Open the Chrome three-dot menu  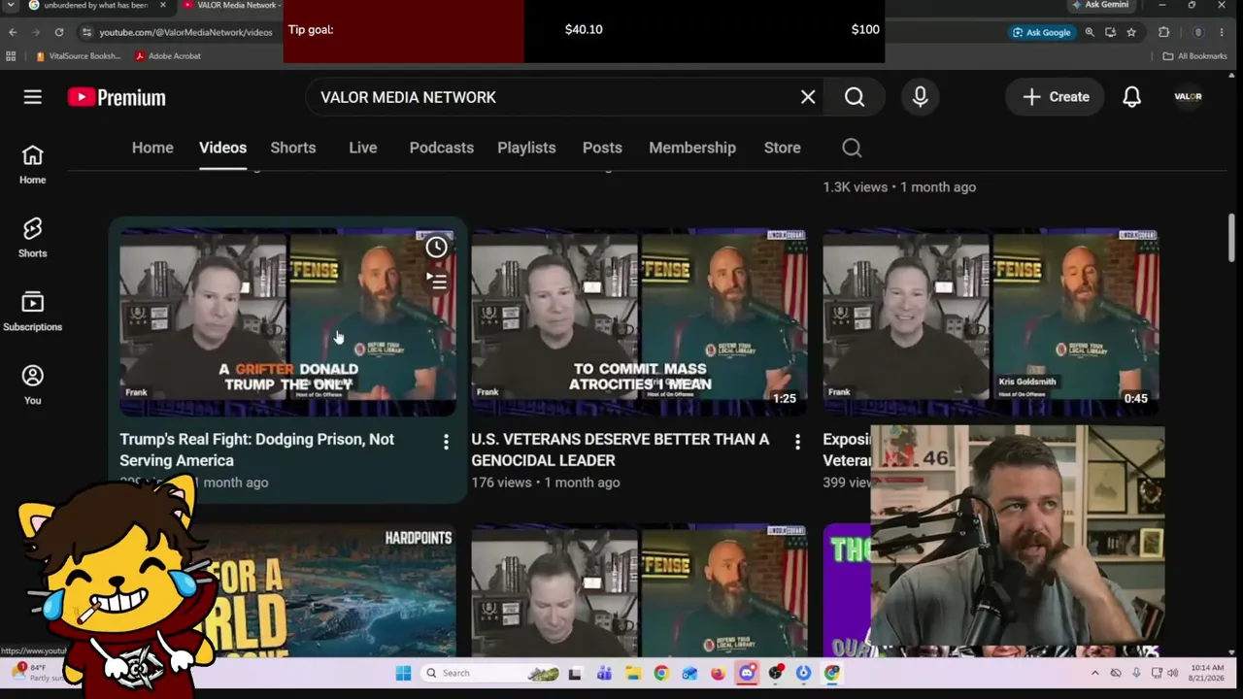pyautogui.click(x=1222, y=32)
